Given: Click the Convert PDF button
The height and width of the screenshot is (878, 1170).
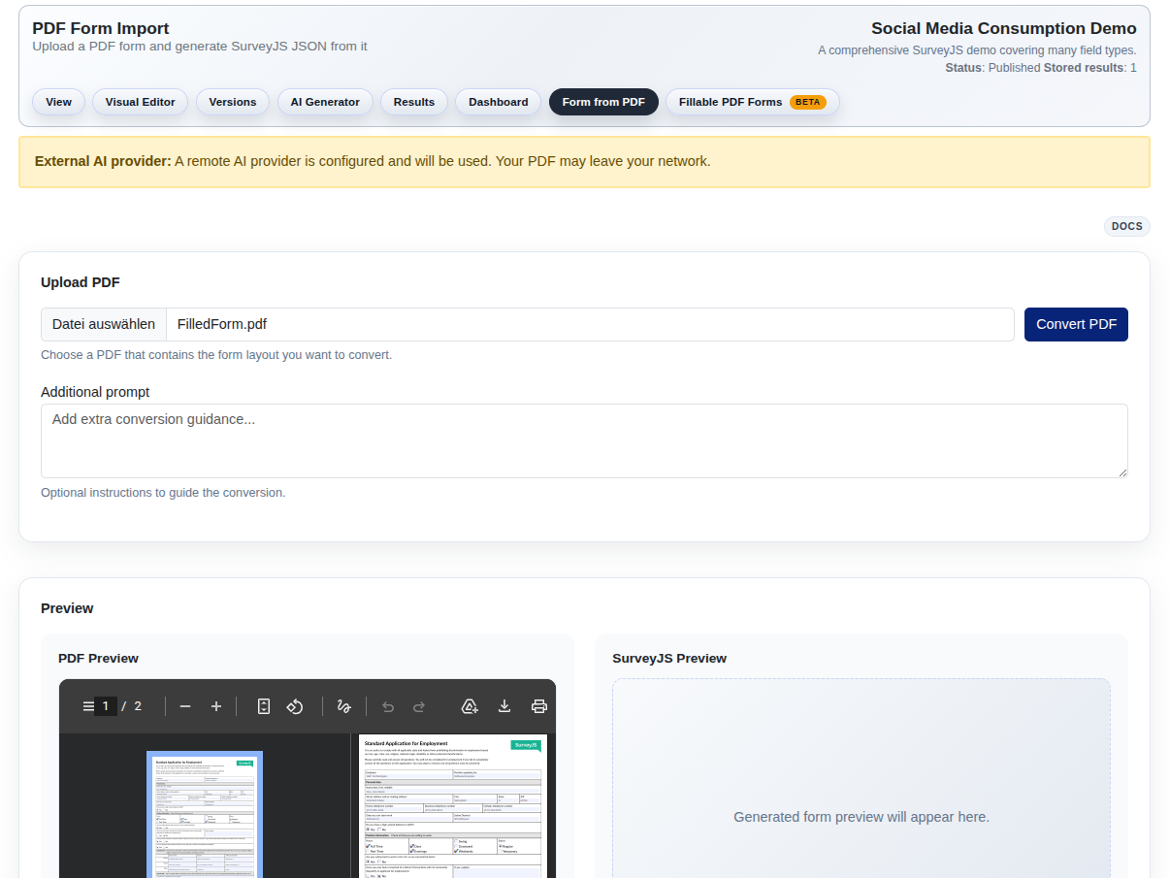Looking at the screenshot, I should tap(1076, 324).
